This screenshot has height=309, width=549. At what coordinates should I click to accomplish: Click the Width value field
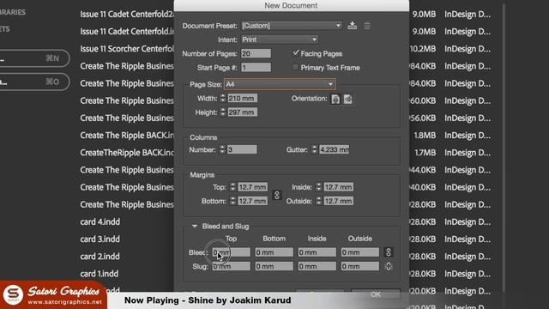click(x=242, y=99)
